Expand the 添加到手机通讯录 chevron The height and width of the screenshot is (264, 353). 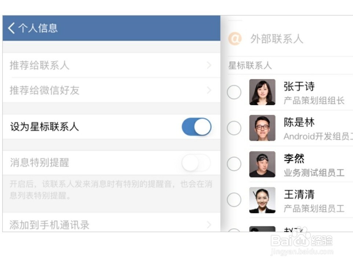[x=209, y=225]
